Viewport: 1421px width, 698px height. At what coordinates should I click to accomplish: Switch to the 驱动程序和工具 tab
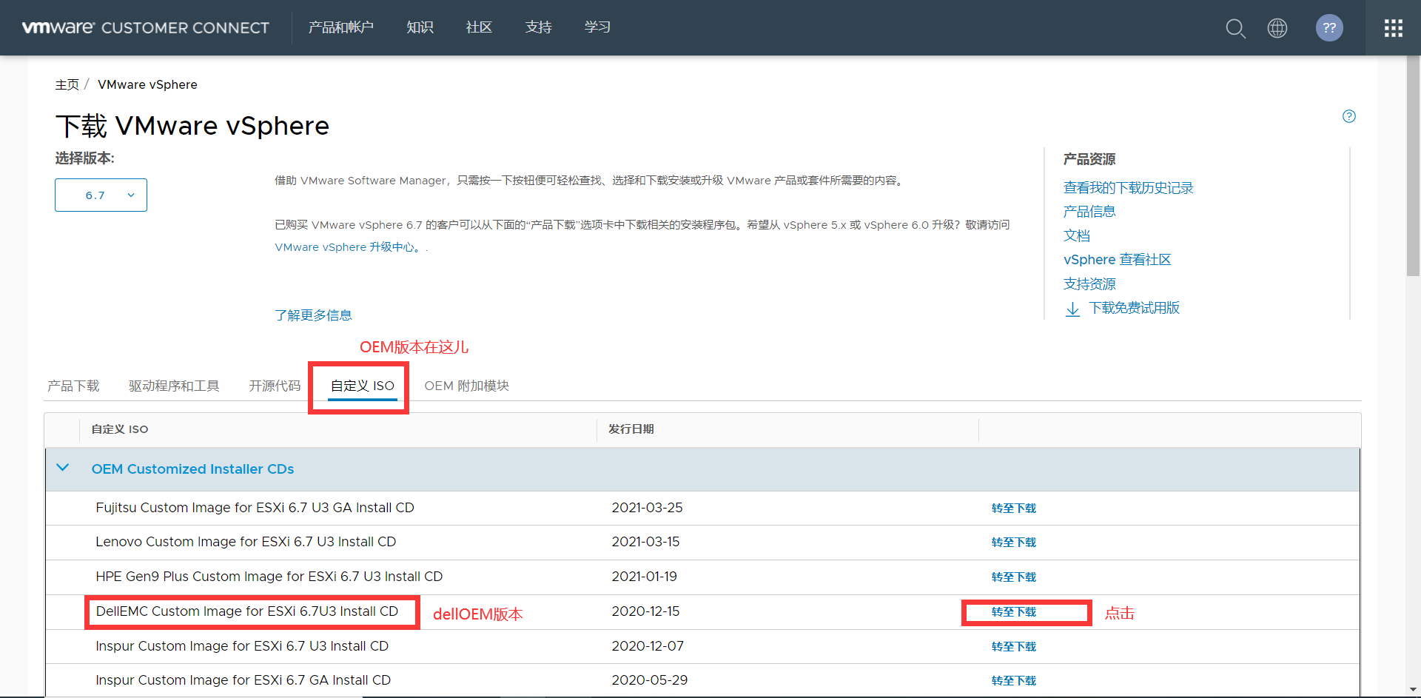(174, 386)
